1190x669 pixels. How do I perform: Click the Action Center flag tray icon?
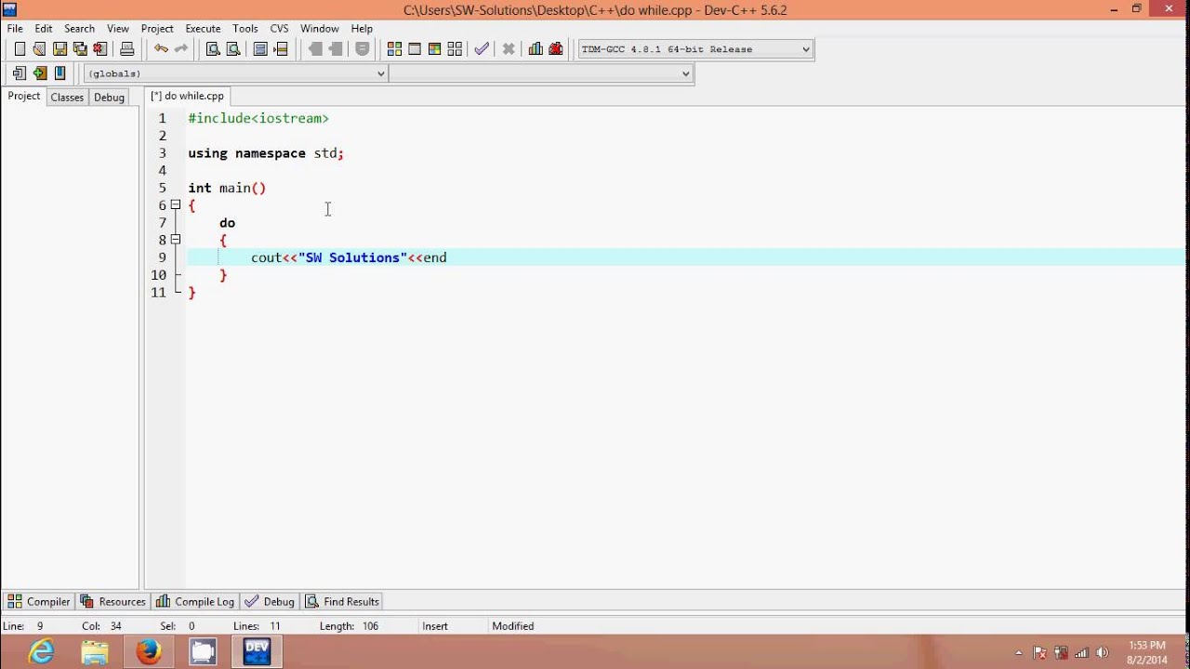(x=1040, y=653)
